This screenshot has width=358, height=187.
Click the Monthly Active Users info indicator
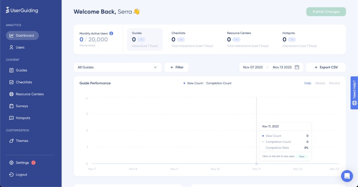pos(111,33)
